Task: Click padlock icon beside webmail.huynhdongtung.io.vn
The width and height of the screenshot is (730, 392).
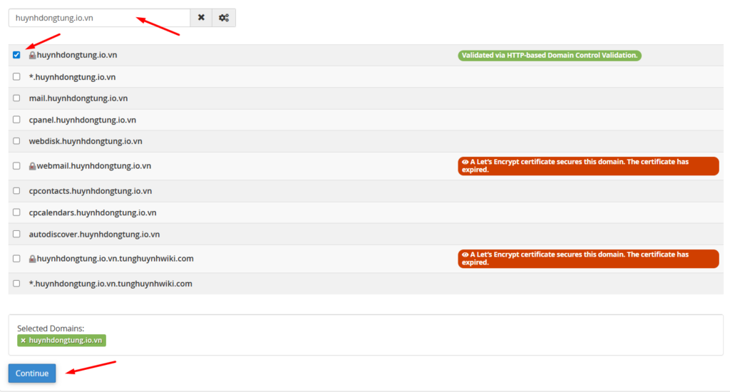Action: [x=32, y=166]
